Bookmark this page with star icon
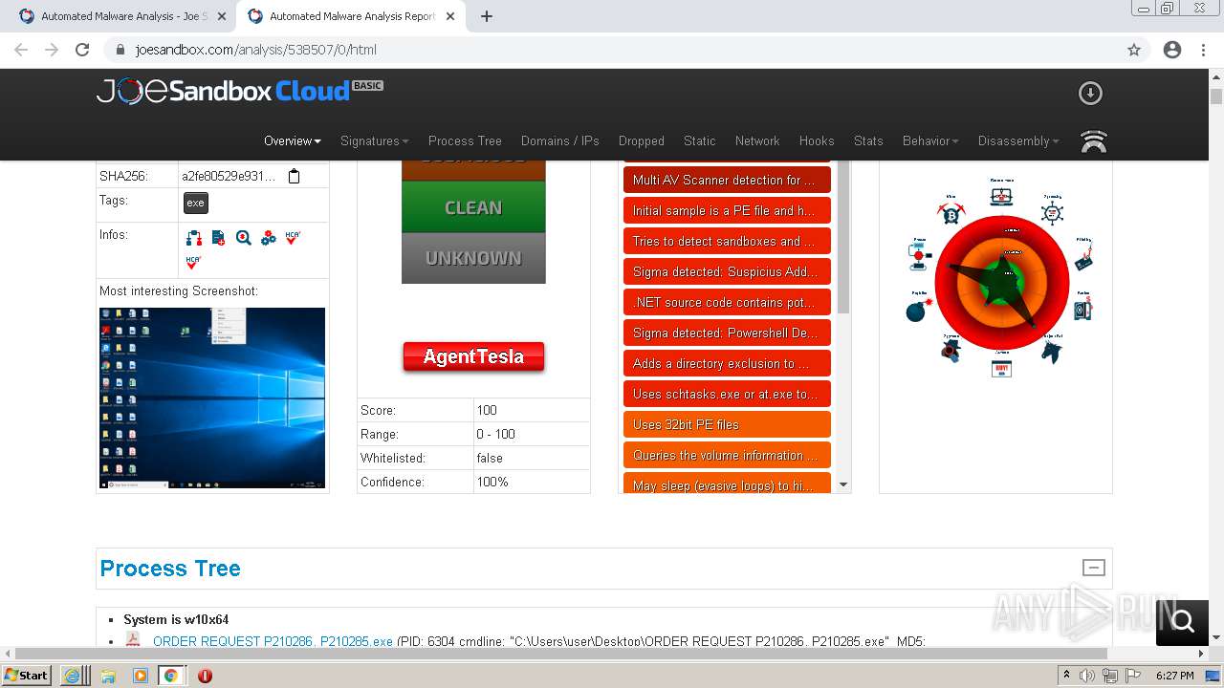This screenshot has width=1224, height=688. click(x=1134, y=50)
